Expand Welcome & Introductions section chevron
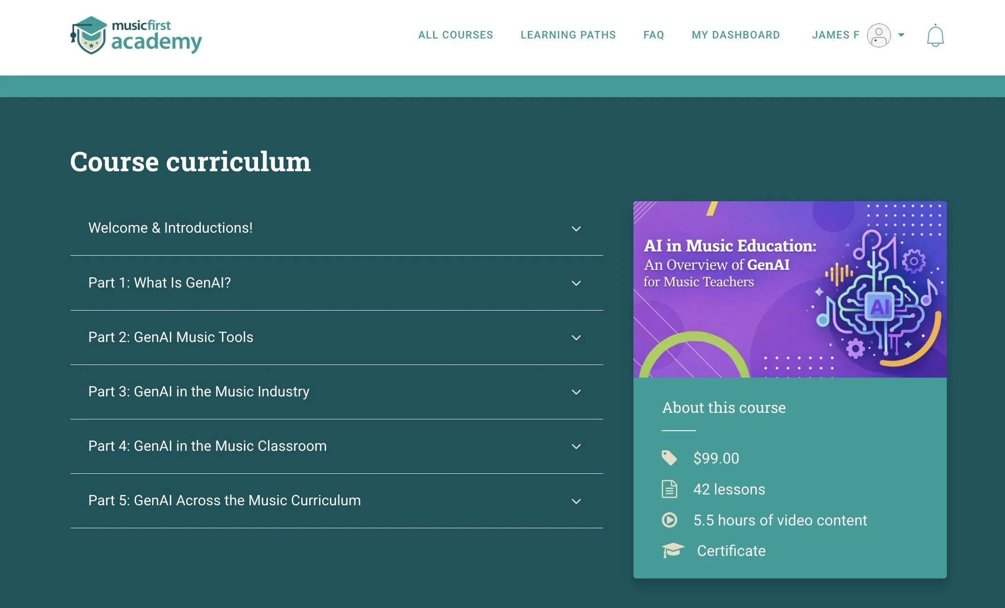 [x=576, y=228]
